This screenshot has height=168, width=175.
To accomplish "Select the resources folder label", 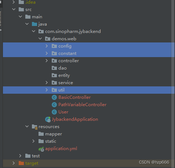I will tap(49, 127).
